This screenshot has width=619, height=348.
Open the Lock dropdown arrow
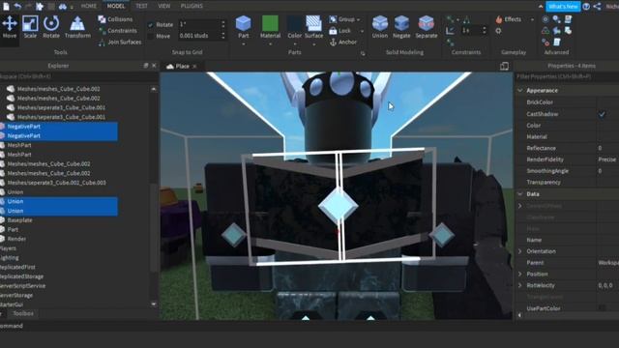pos(362,31)
